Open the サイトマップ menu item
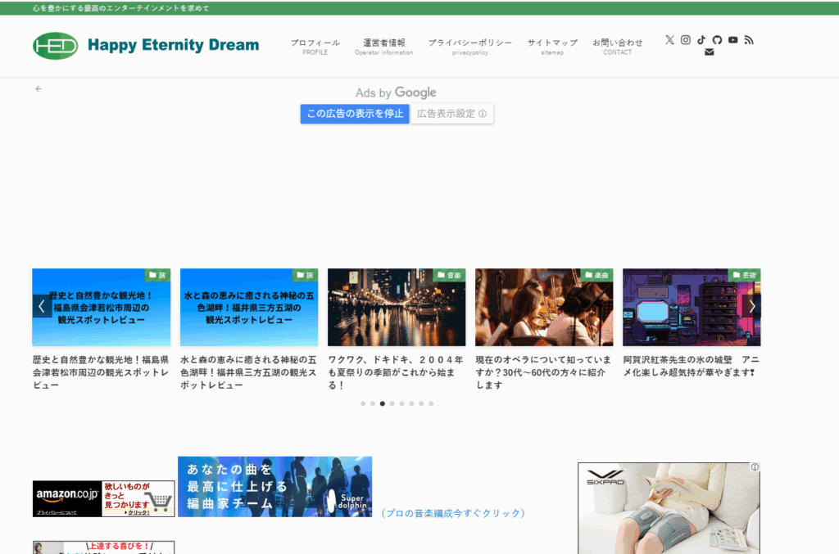Image resolution: width=839 pixels, height=554 pixels. [x=552, y=46]
